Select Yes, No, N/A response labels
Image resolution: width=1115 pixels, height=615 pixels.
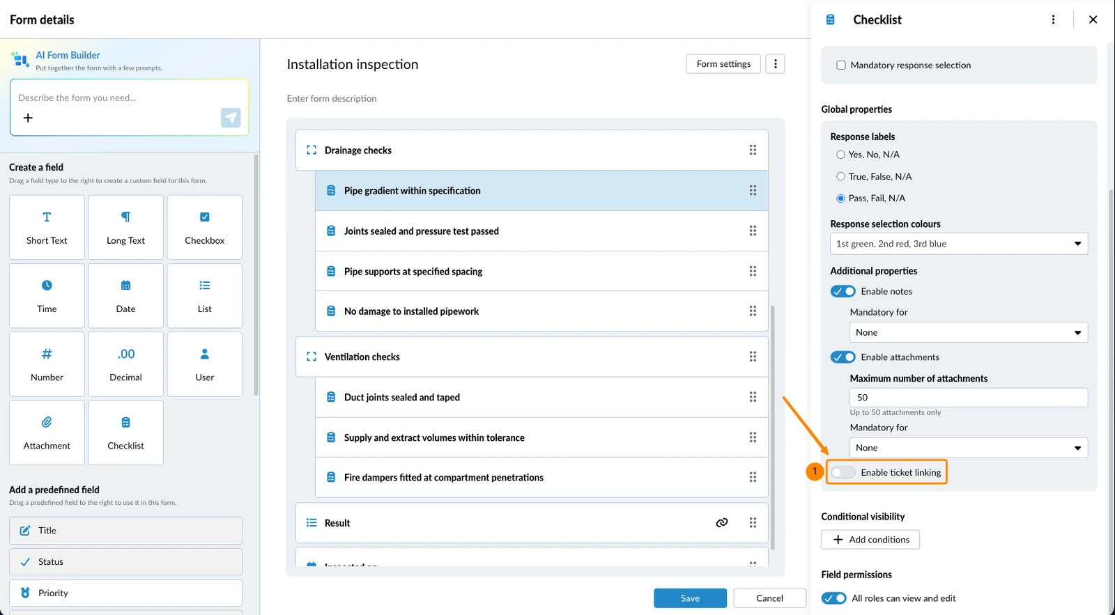click(x=840, y=155)
